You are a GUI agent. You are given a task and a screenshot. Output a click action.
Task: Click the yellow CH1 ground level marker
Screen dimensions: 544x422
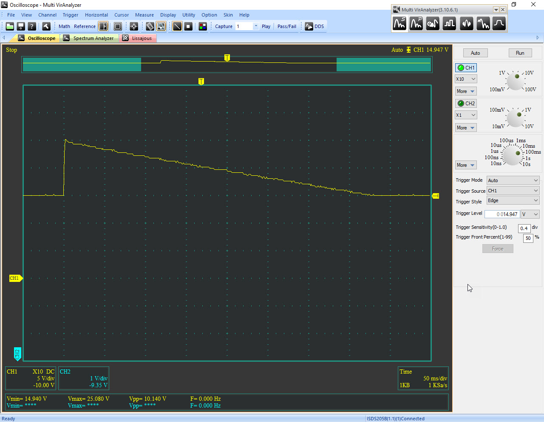point(16,279)
